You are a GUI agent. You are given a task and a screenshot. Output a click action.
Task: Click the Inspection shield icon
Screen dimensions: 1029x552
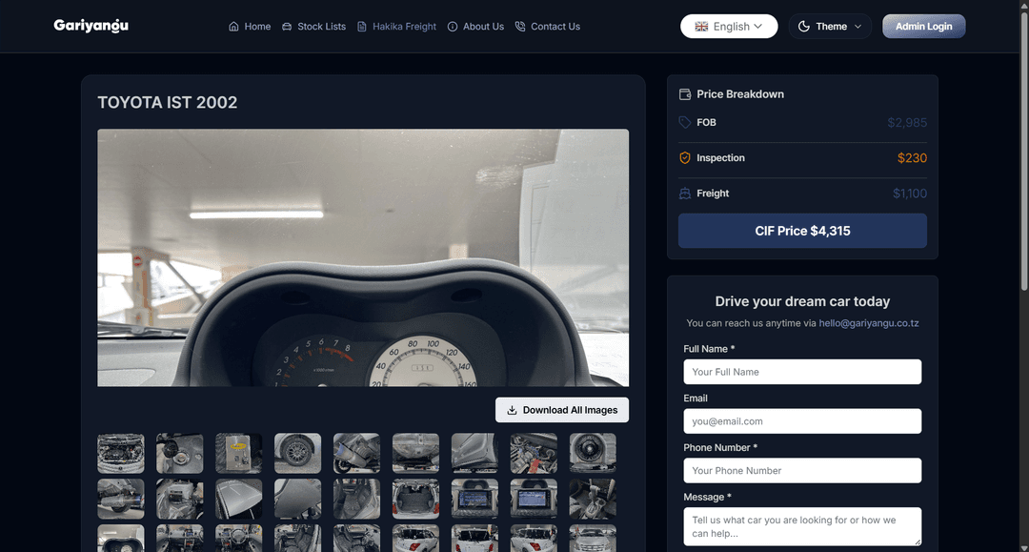[685, 157]
